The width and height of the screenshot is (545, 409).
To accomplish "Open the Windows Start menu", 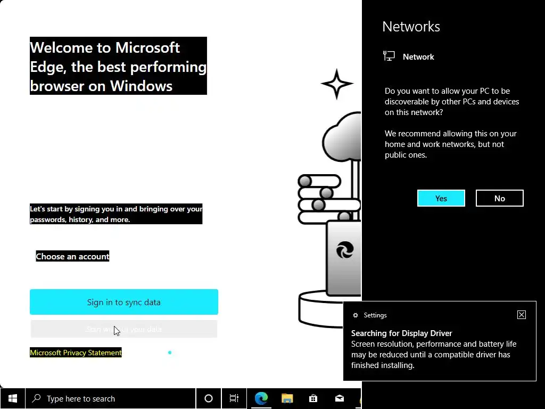I will coord(13,398).
